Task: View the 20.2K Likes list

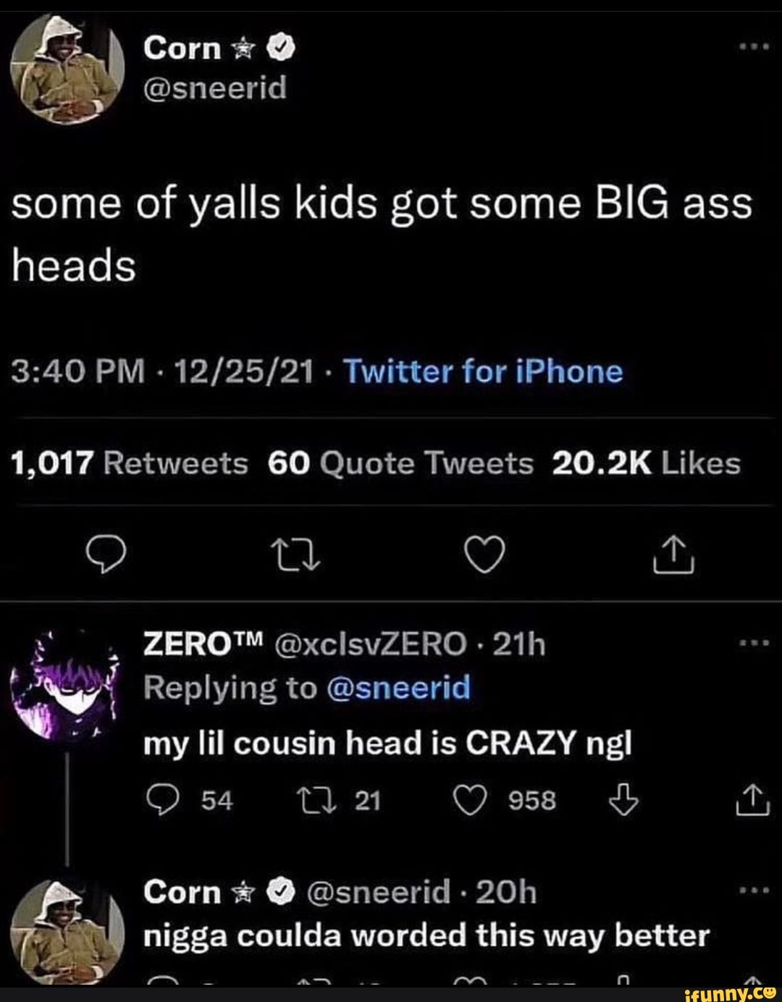Action: tap(646, 463)
